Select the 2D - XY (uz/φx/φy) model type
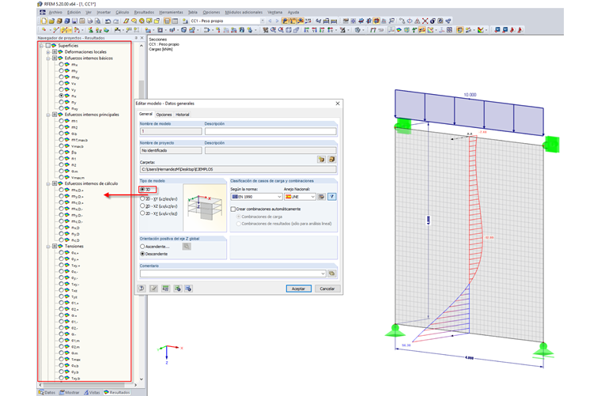Viewport: 601px width, 396px height. [142, 198]
